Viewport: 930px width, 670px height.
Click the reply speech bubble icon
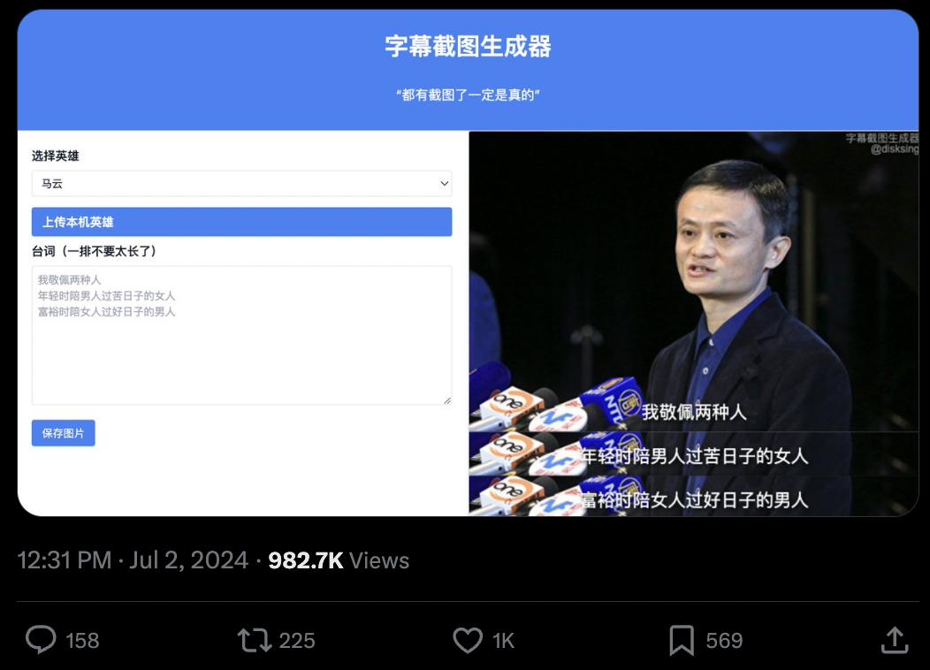[41, 640]
